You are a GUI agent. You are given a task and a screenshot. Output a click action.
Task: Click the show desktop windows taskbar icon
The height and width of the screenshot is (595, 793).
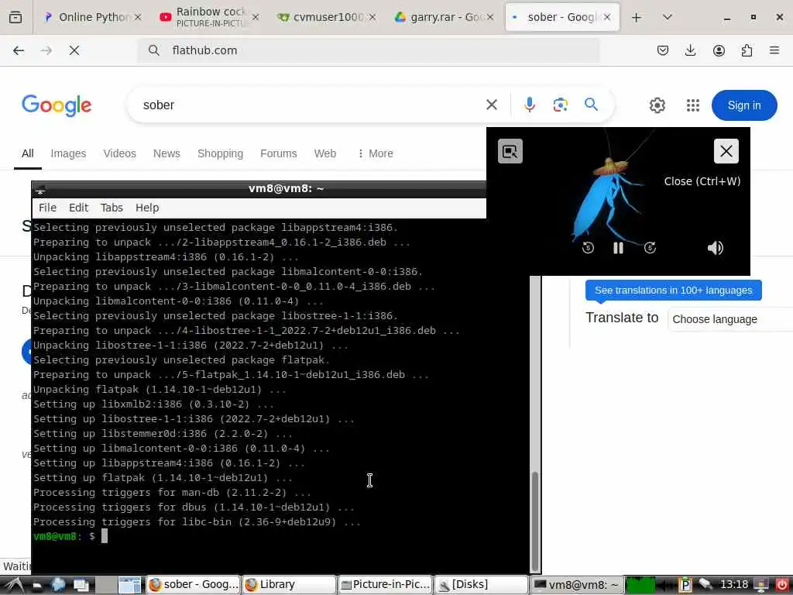(x=81, y=585)
